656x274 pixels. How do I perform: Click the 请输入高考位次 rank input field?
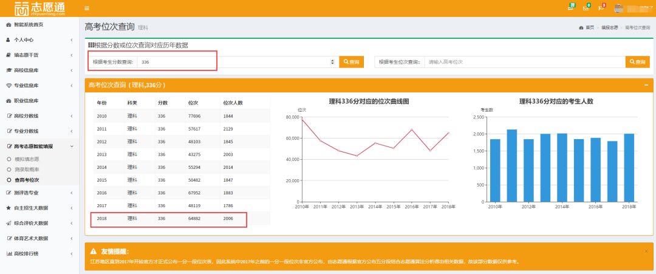(525, 62)
